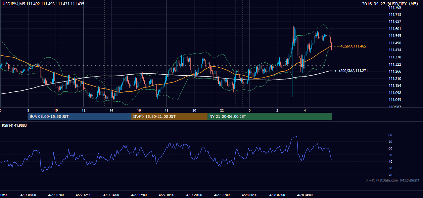
Task: Click the 4/27 10:00 date label
Action: (56, 195)
